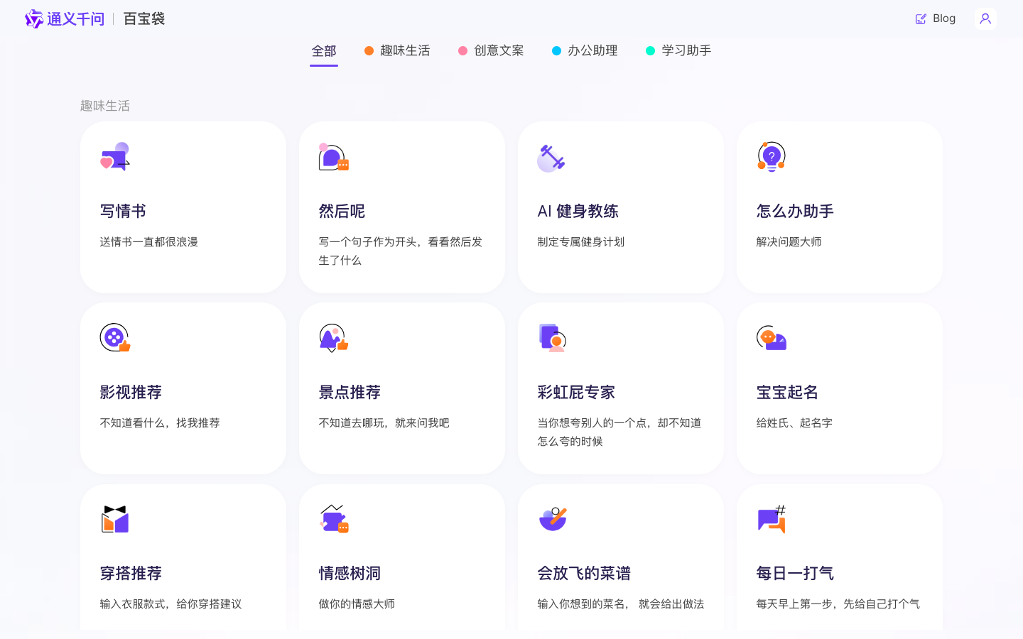Image resolution: width=1023 pixels, height=639 pixels.
Task: Click the lightbulb icon on 怎么办助手
Action: click(x=771, y=155)
